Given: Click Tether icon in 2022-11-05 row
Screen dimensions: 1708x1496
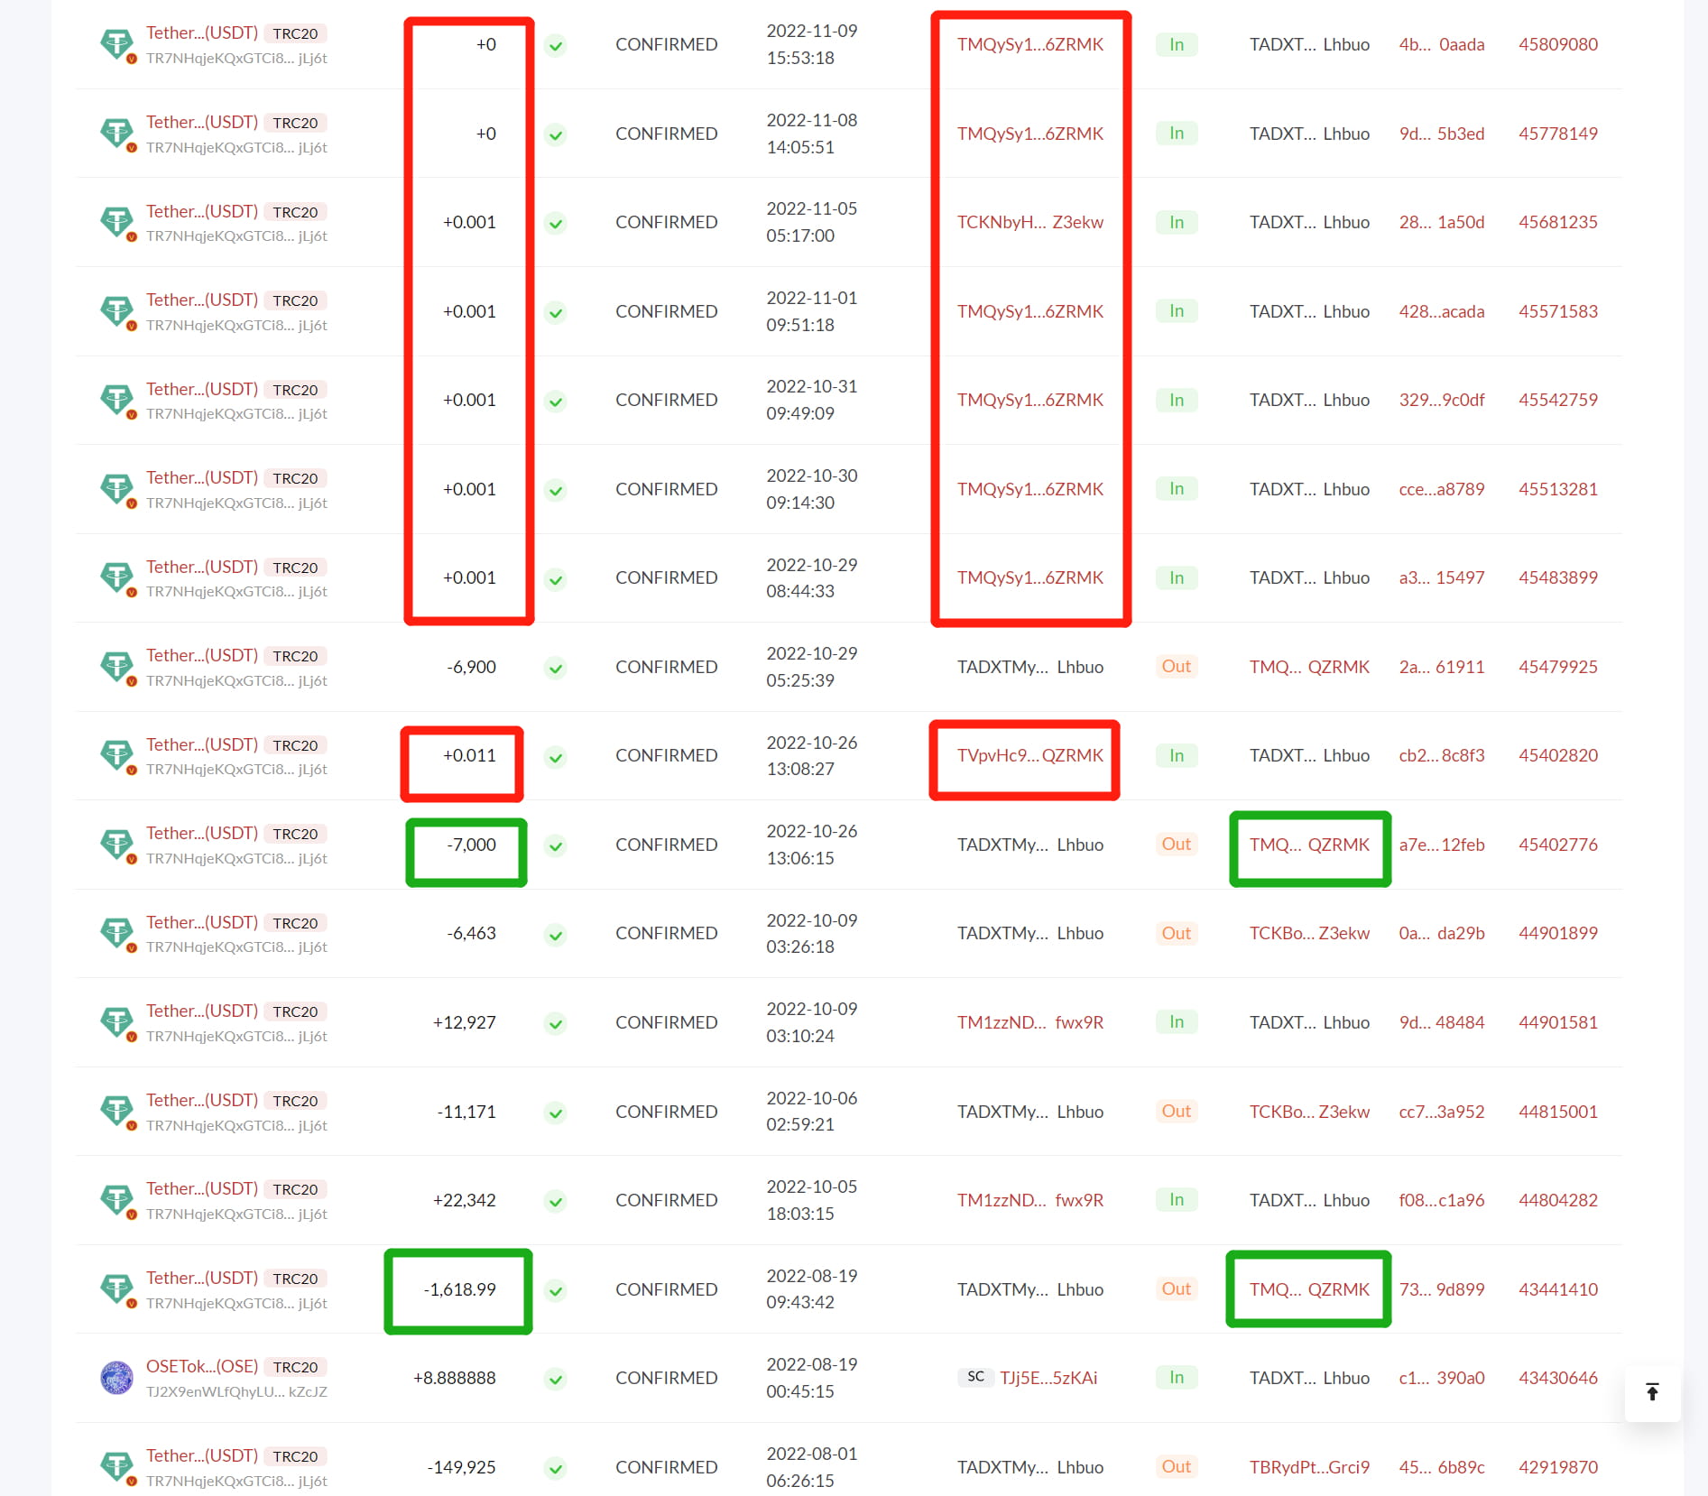Looking at the screenshot, I should click(117, 222).
